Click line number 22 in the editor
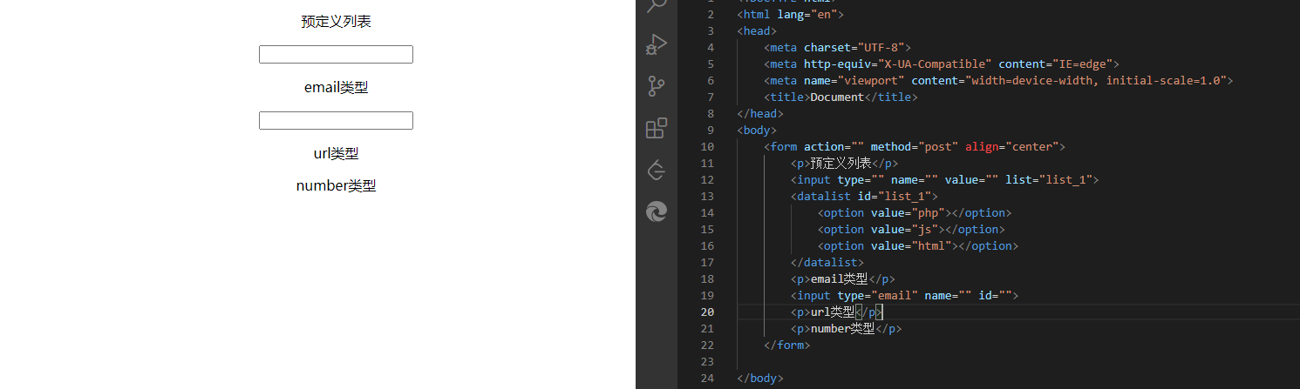 click(x=707, y=345)
